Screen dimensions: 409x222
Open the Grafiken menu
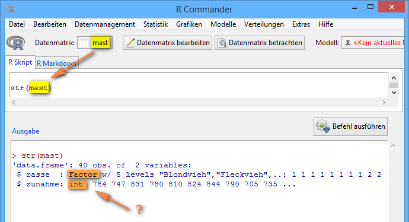click(x=189, y=24)
